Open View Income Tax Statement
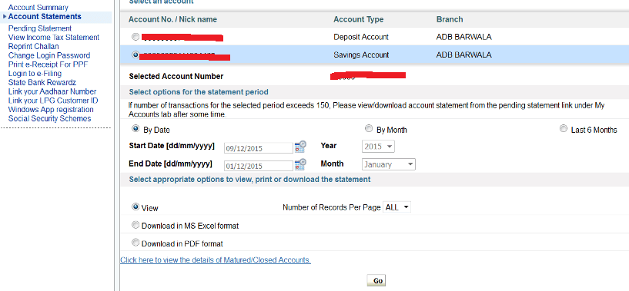 pos(54,37)
